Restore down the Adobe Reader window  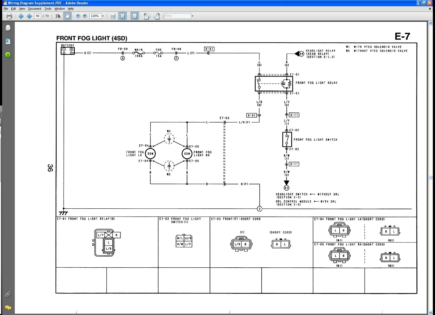[424, 3]
